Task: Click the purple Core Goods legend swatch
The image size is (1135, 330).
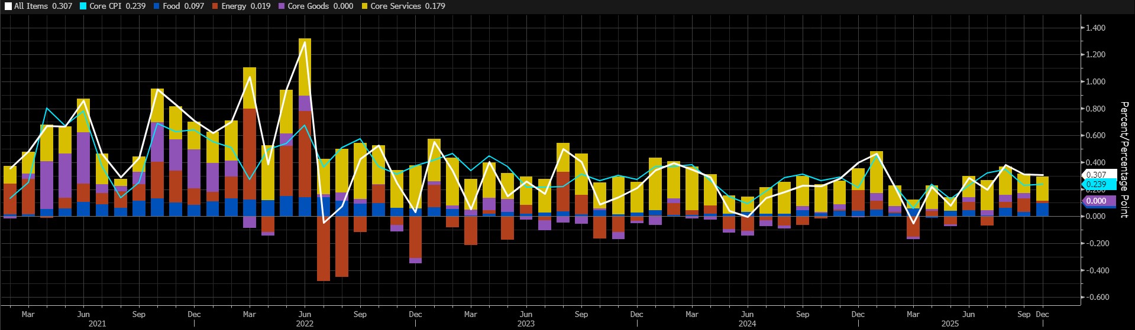Action: 282,6
